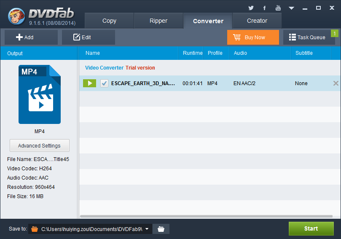Click the Audio column header
Screen dimensions: 341x239
coord(260,53)
